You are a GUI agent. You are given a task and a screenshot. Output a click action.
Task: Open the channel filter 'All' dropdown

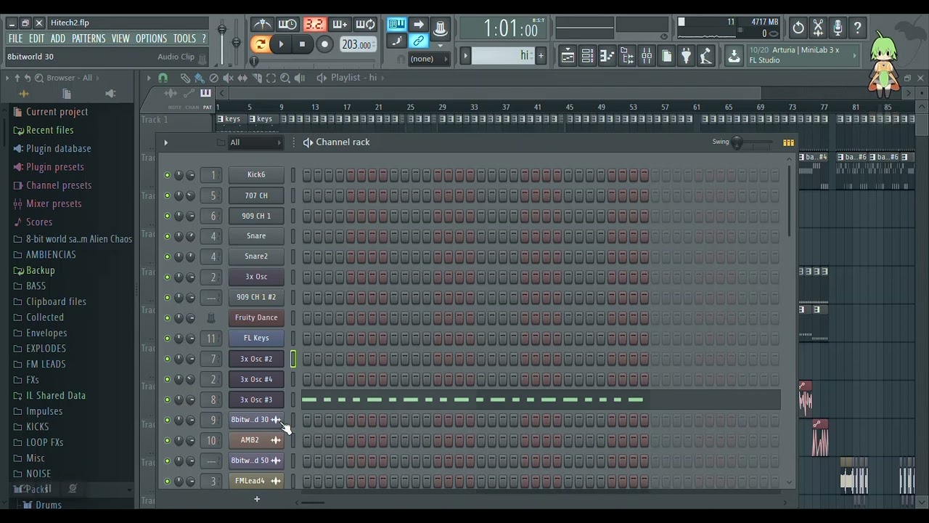point(255,142)
